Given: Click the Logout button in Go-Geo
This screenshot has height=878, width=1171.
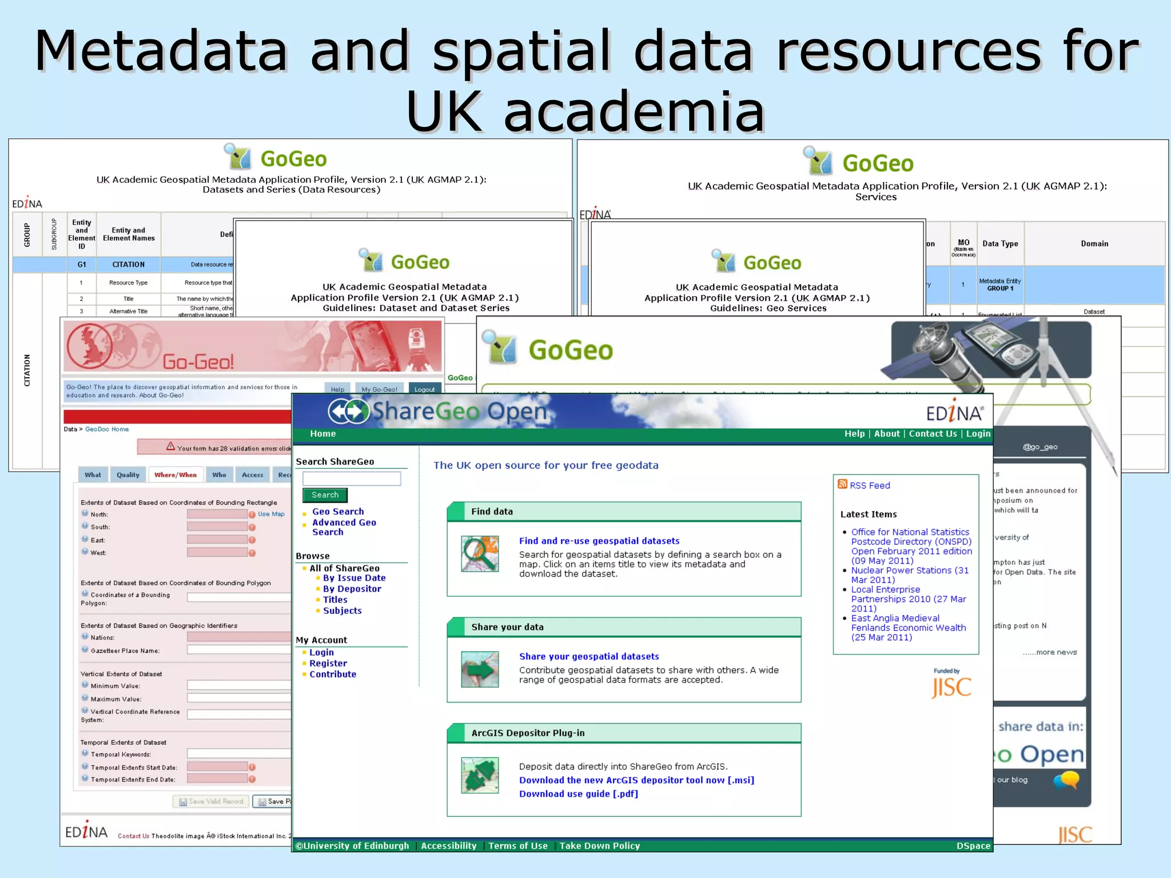Looking at the screenshot, I should (x=425, y=389).
